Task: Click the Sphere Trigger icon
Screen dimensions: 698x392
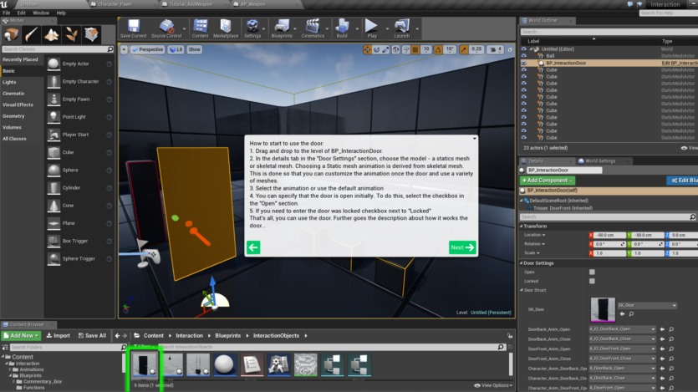Action: pyautogui.click(x=53, y=259)
